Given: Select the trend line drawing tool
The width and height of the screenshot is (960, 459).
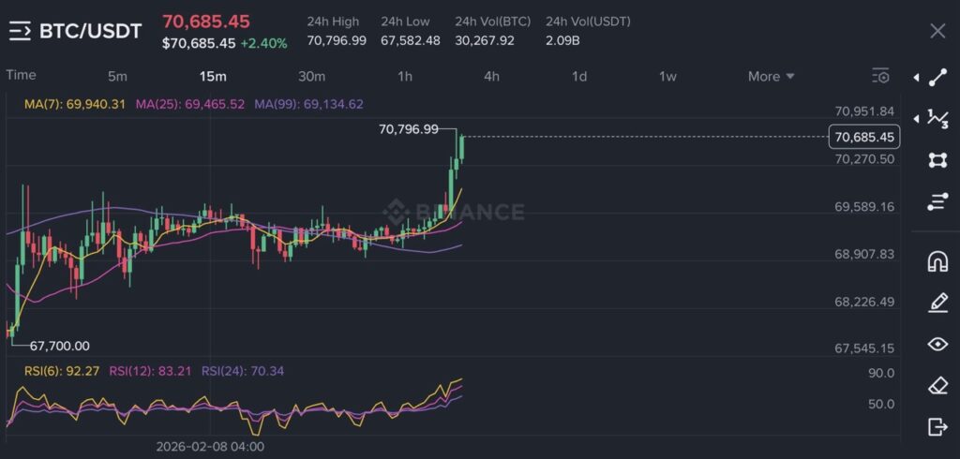Looking at the screenshot, I should pyautogui.click(x=937, y=79).
